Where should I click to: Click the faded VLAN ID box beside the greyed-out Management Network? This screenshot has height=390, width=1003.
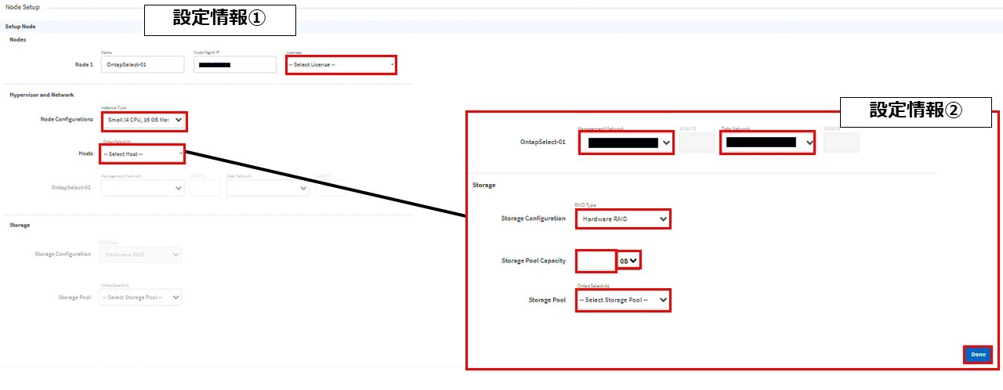click(x=205, y=188)
